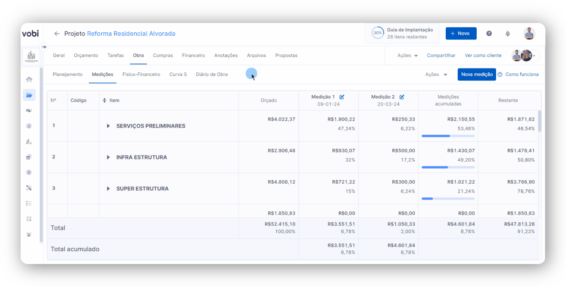The width and height of the screenshot is (566, 287).
Task: Expand the SUPER ESTRUTURA row
Action: coord(108,189)
